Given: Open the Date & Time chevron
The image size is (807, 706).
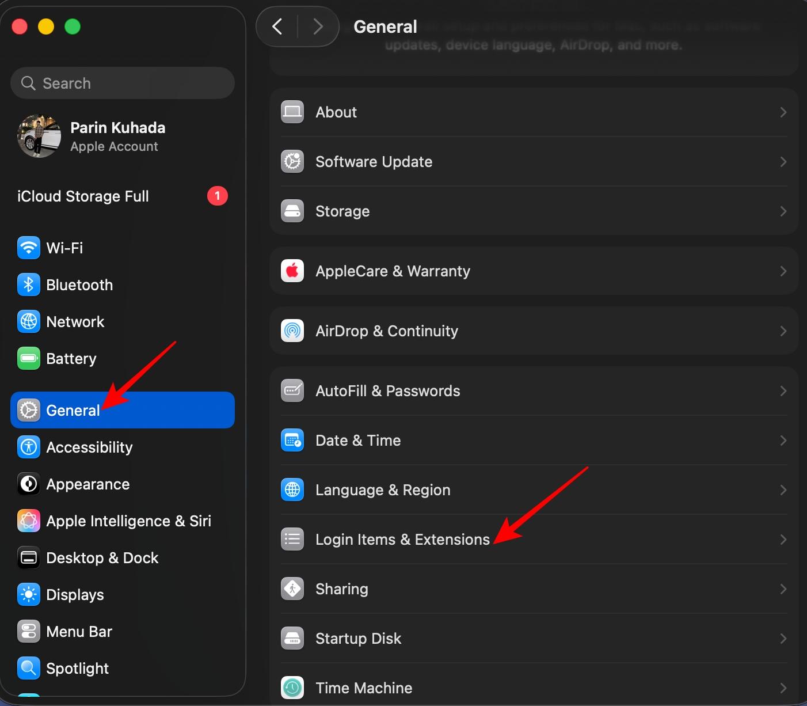Looking at the screenshot, I should (x=783, y=441).
